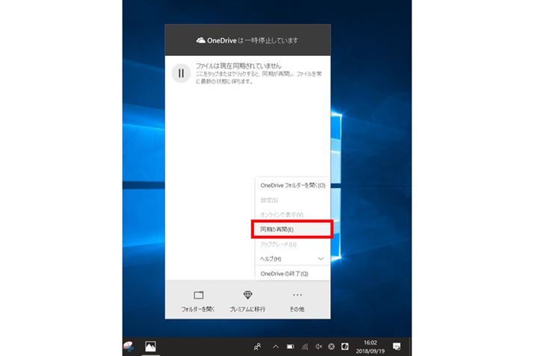
Task: Open the Photos app in taskbar
Action: pyautogui.click(x=150, y=346)
